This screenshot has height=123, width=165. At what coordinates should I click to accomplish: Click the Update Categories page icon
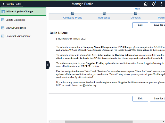click(3, 20)
